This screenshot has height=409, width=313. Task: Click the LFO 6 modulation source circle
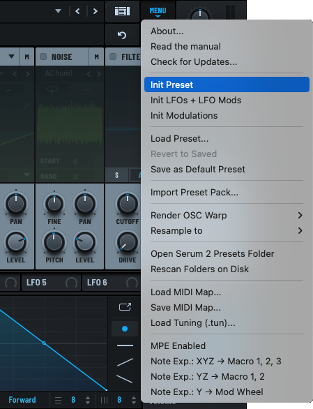[132, 283]
